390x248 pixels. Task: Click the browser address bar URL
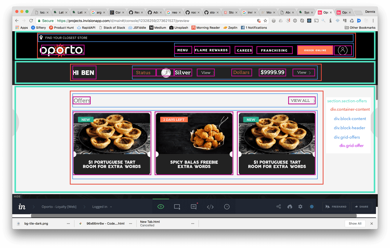click(123, 21)
